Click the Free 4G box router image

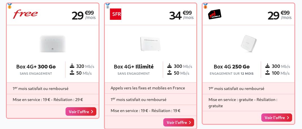pyautogui.click(x=53, y=43)
